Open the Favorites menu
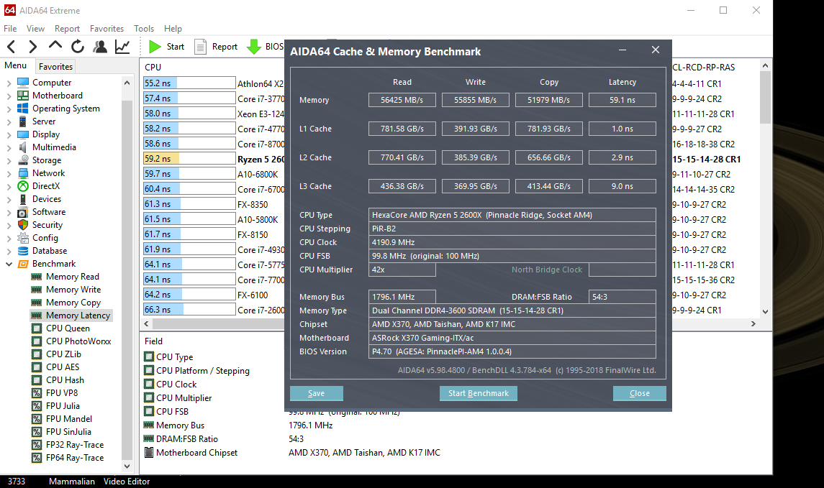824x488 pixels. (x=107, y=28)
